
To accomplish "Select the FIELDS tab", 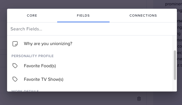I will (x=83, y=15).
